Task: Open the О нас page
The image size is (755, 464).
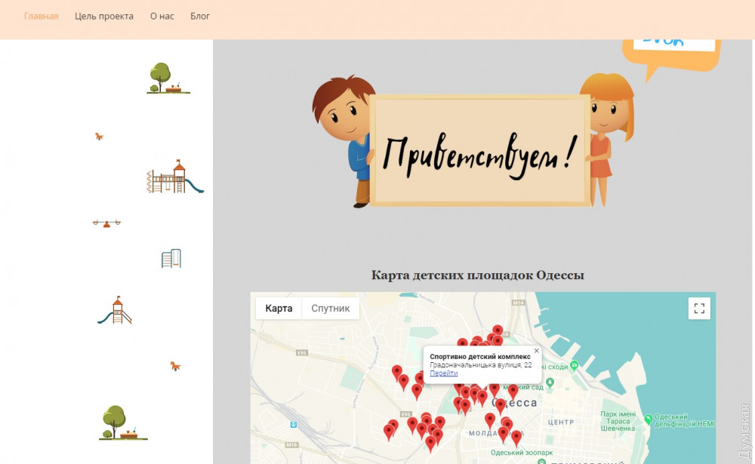Action: pyautogui.click(x=162, y=16)
